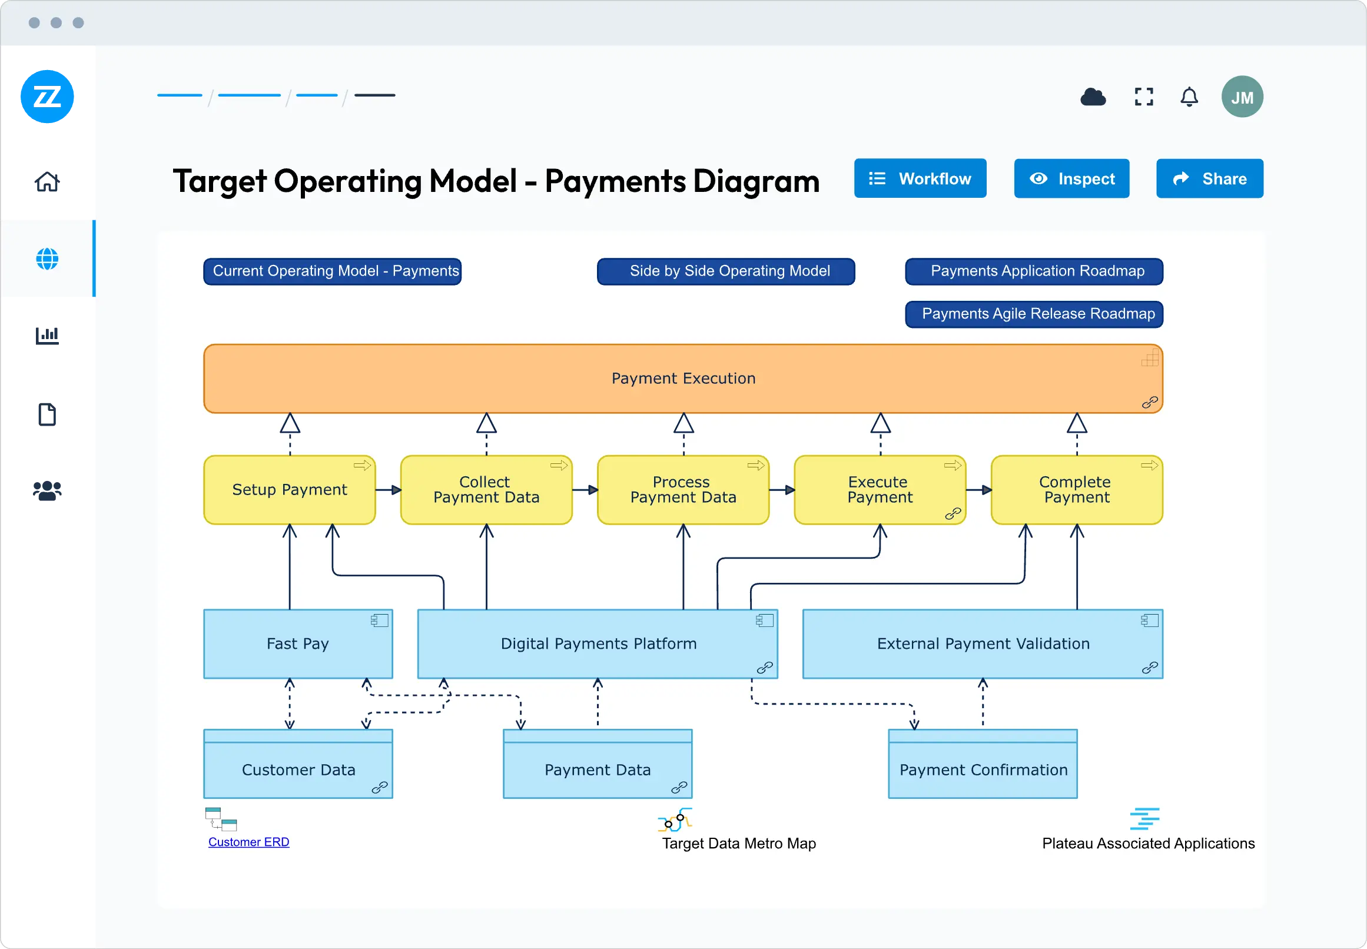The width and height of the screenshot is (1367, 949).
Task: Click the JM profile avatar
Action: 1242,97
